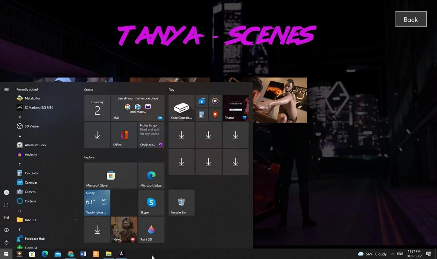This screenshot has width=437, height=259.
Task: Open the Movies & TV small tile
Action: [202, 101]
